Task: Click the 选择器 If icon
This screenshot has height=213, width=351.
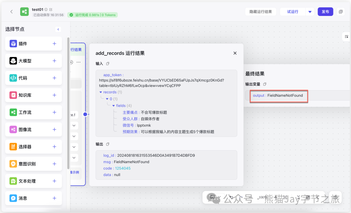Action: click(x=13, y=147)
